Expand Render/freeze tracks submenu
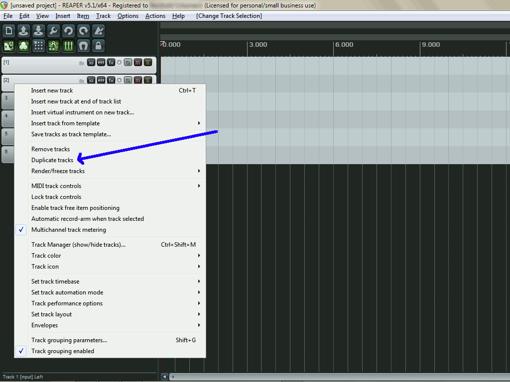 pyautogui.click(x=110, y=171)
